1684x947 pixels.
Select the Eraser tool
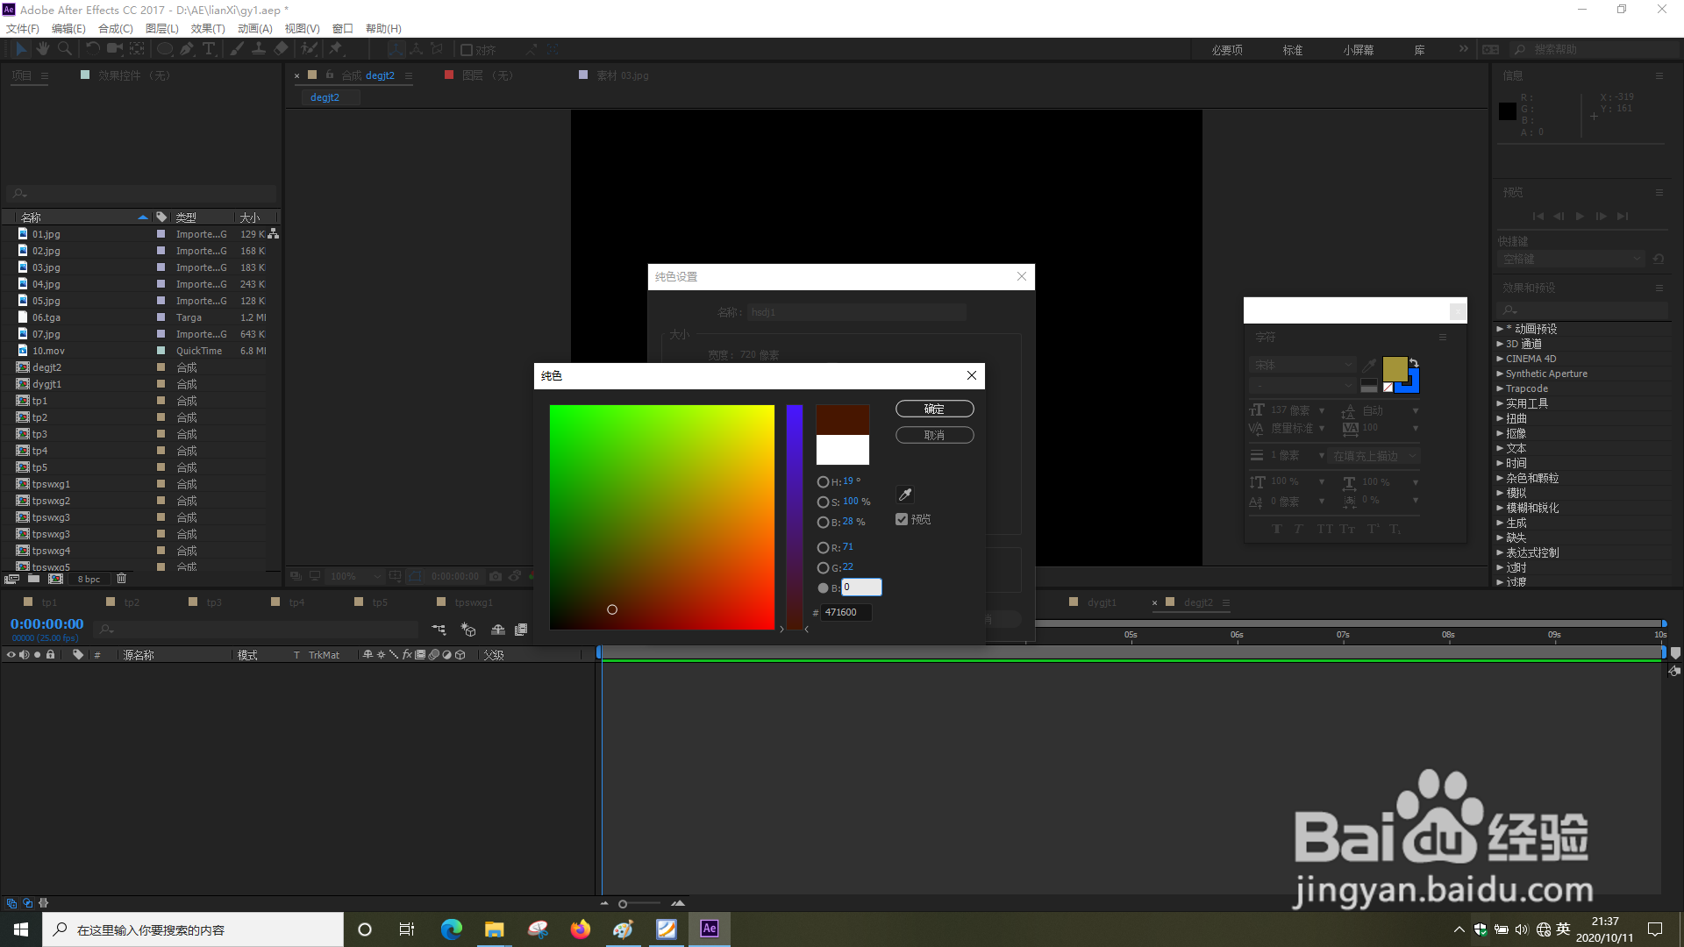tap(281, 49)
